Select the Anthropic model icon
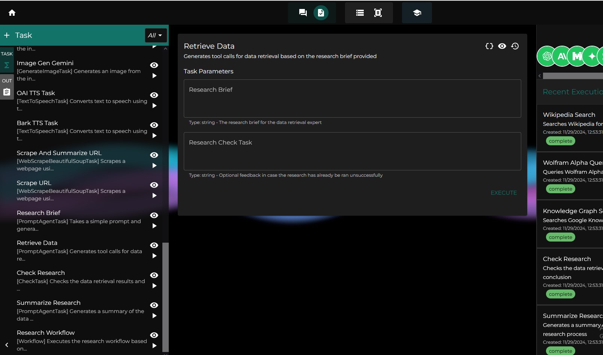The width and height of the screenshot is (603, 355). coord(562,56)
